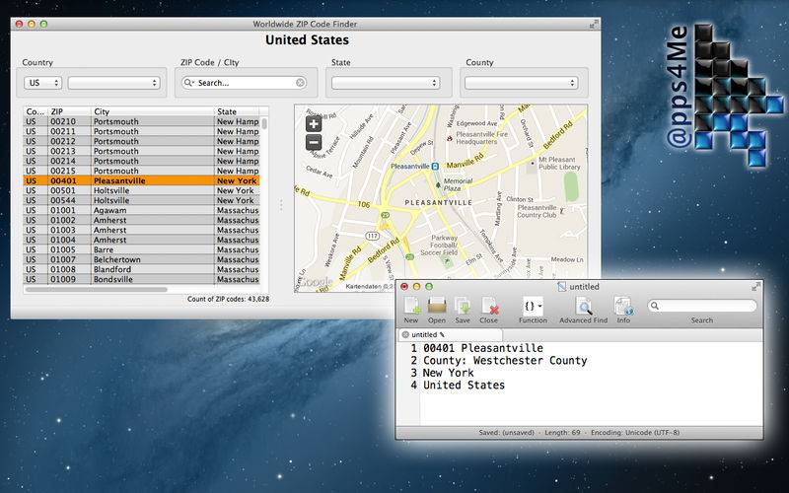Click line 3 'New York' in the editor
789x493 pixels.
(x=448, y=373)
